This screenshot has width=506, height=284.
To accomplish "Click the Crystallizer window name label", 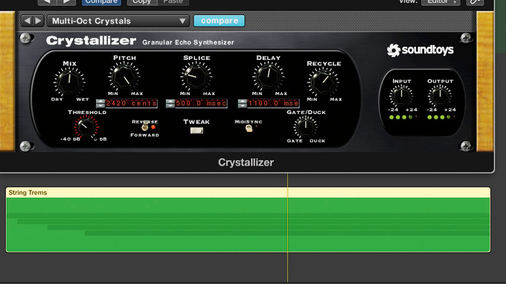I will tap(246, 162).
